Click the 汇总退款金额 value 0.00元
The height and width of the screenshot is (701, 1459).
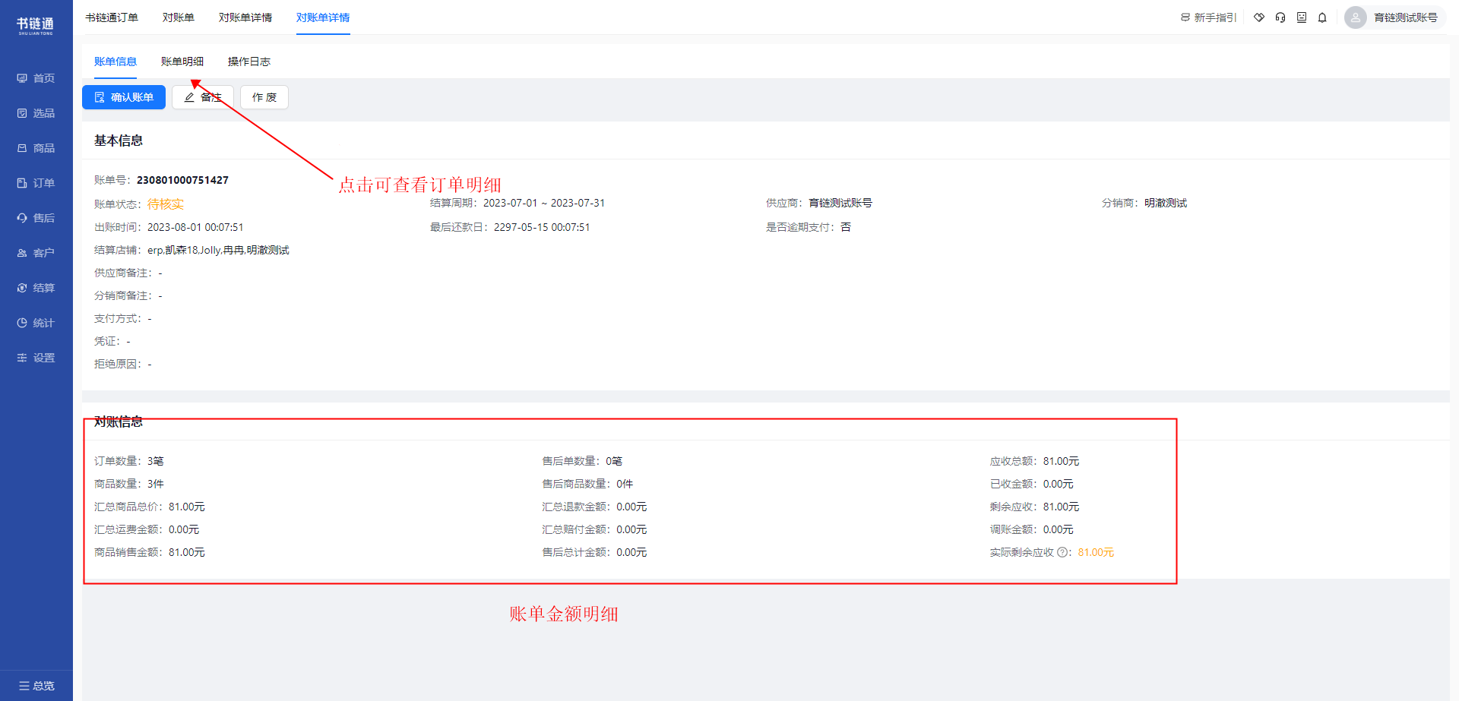pyautogui.click(x=631, y=507)
